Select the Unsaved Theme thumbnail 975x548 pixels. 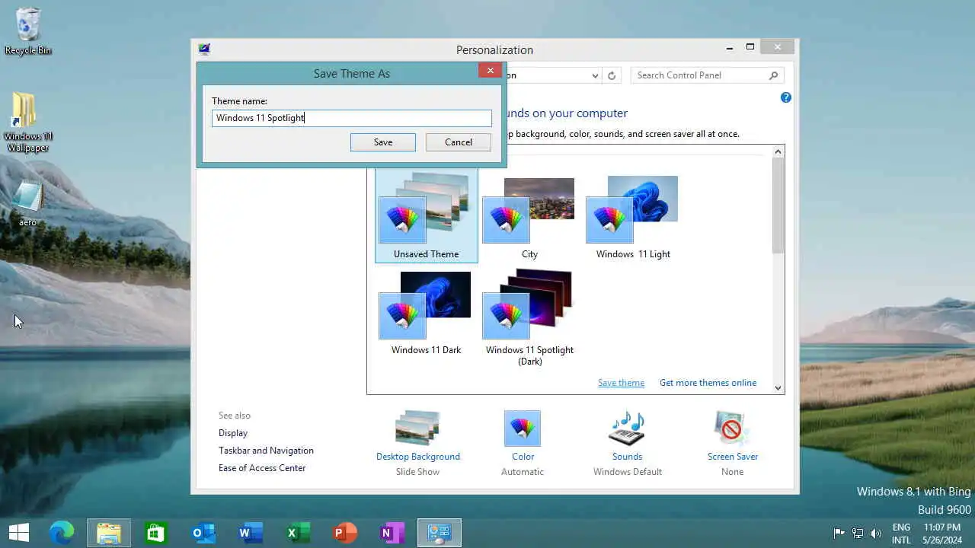tap(427, 216)
